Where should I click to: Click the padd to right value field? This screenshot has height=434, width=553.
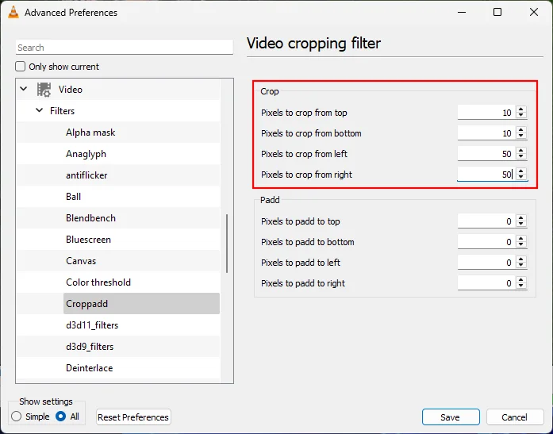click(x=486, y=283)
